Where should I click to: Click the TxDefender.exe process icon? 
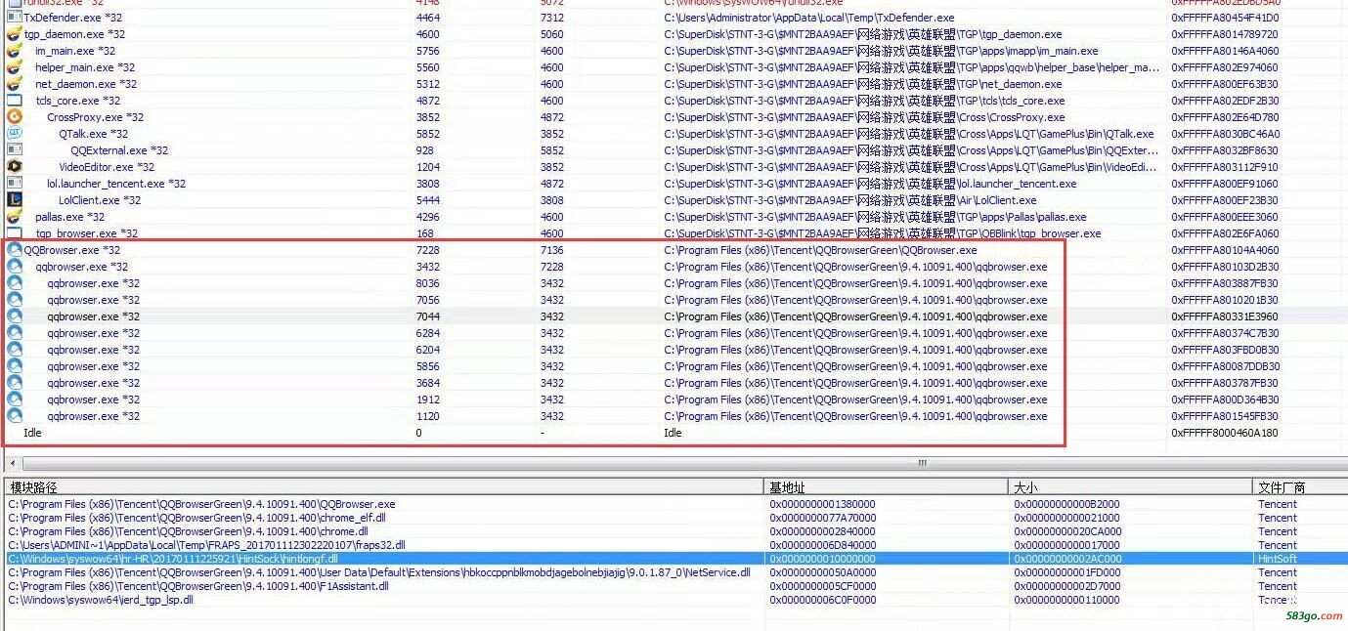[14, 18]
